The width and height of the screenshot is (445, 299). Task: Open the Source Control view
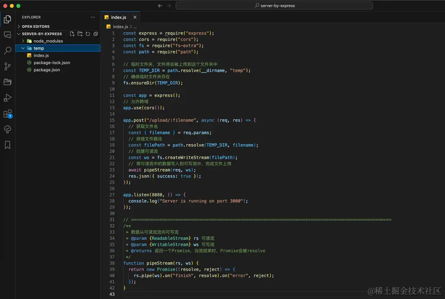(x=7, y=67)
